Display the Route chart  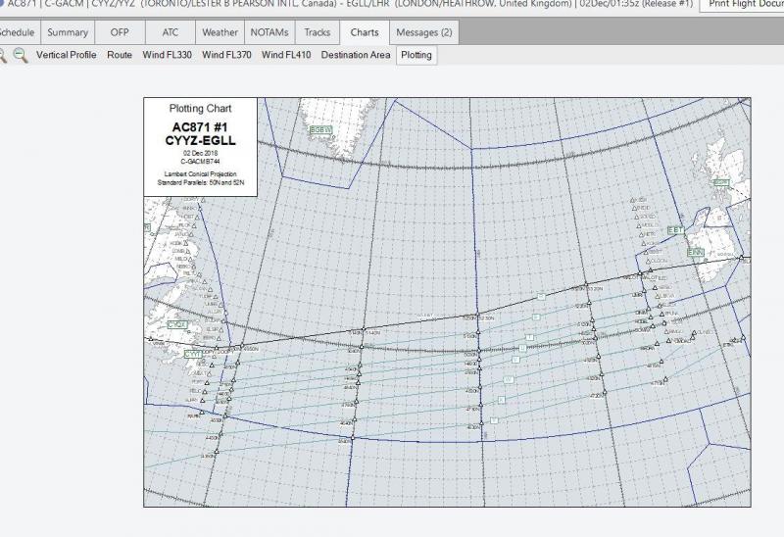[120, 55]
